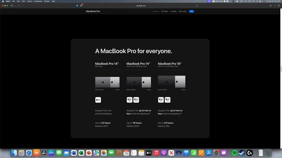The image size is (282, 158).
Task: Open Safari's sidebar toggle button
Action: click(x=12, y=6)
